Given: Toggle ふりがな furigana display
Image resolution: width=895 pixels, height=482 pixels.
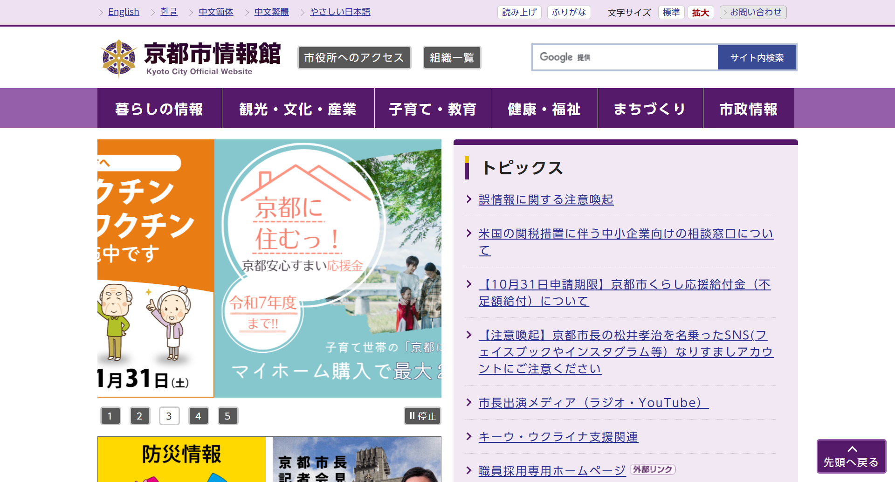Looking at the screenshot, I should (x=569, y=12).
